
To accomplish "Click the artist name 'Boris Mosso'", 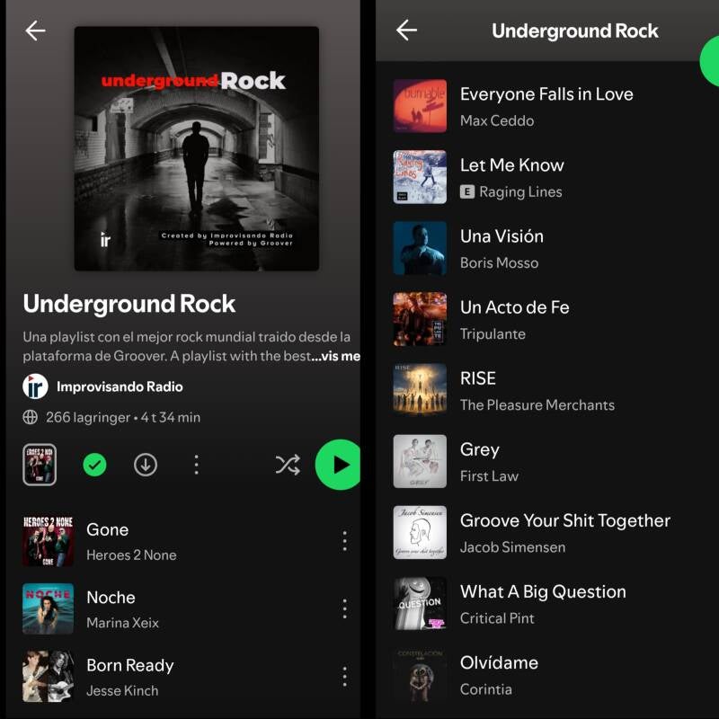I will [x=500, y=262].
